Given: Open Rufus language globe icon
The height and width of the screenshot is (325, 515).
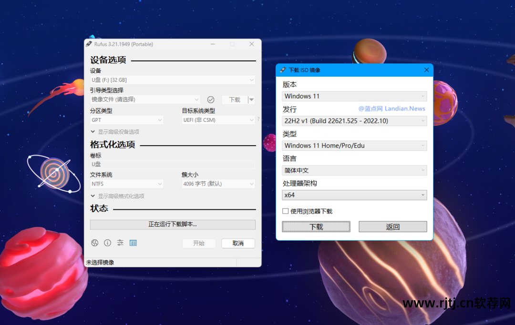Looking at the screenshot, I should tap(94, 243).
